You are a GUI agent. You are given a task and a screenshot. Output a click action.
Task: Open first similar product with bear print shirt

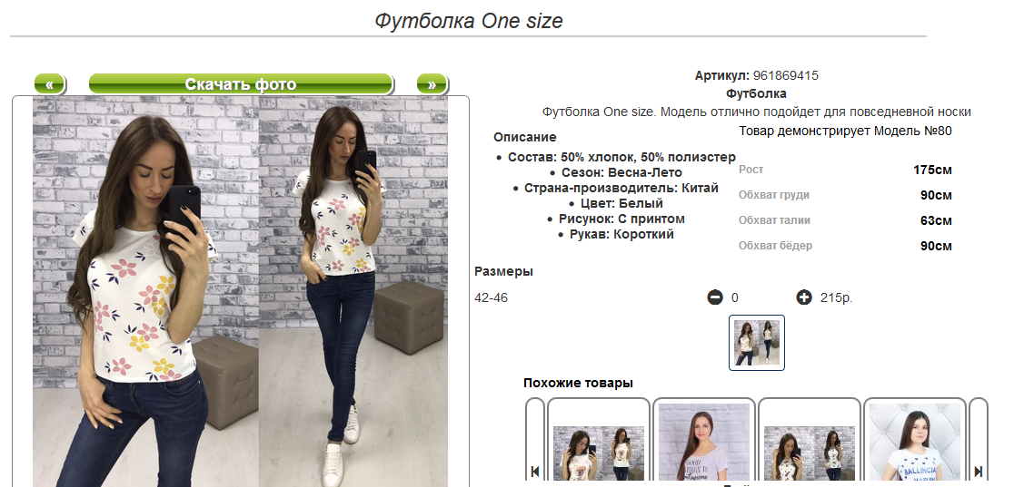[x=598, y=443]
